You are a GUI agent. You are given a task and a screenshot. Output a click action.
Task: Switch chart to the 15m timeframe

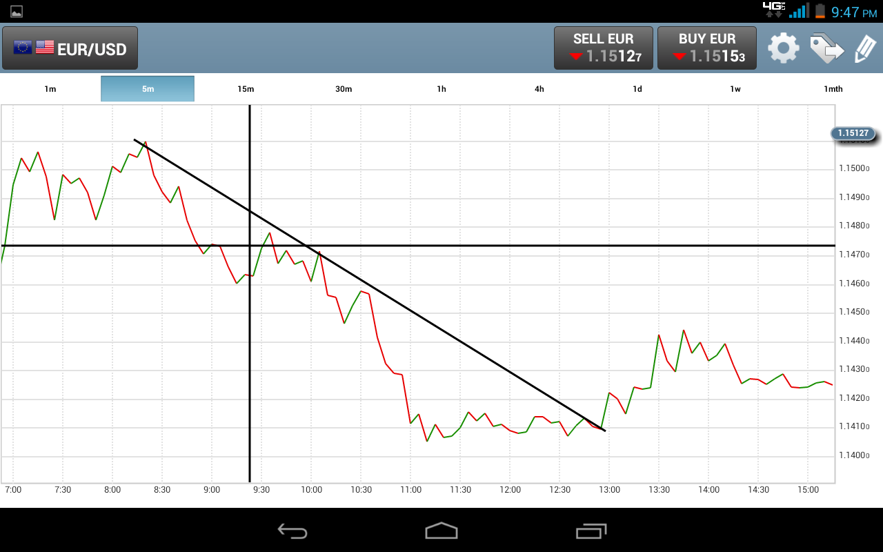pos(246,89)
